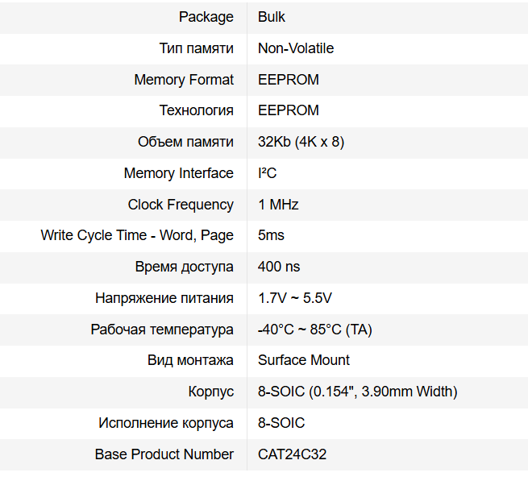Click the "I²C" interface value

(268, 173)
